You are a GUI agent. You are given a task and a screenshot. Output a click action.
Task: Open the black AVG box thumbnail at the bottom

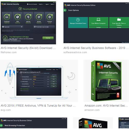point(93,123)
